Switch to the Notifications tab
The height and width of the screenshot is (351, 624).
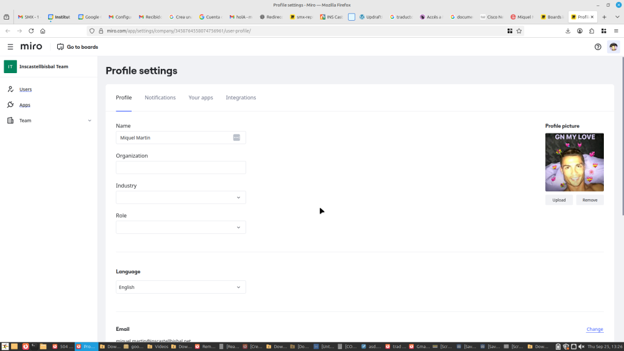[160, 97]
